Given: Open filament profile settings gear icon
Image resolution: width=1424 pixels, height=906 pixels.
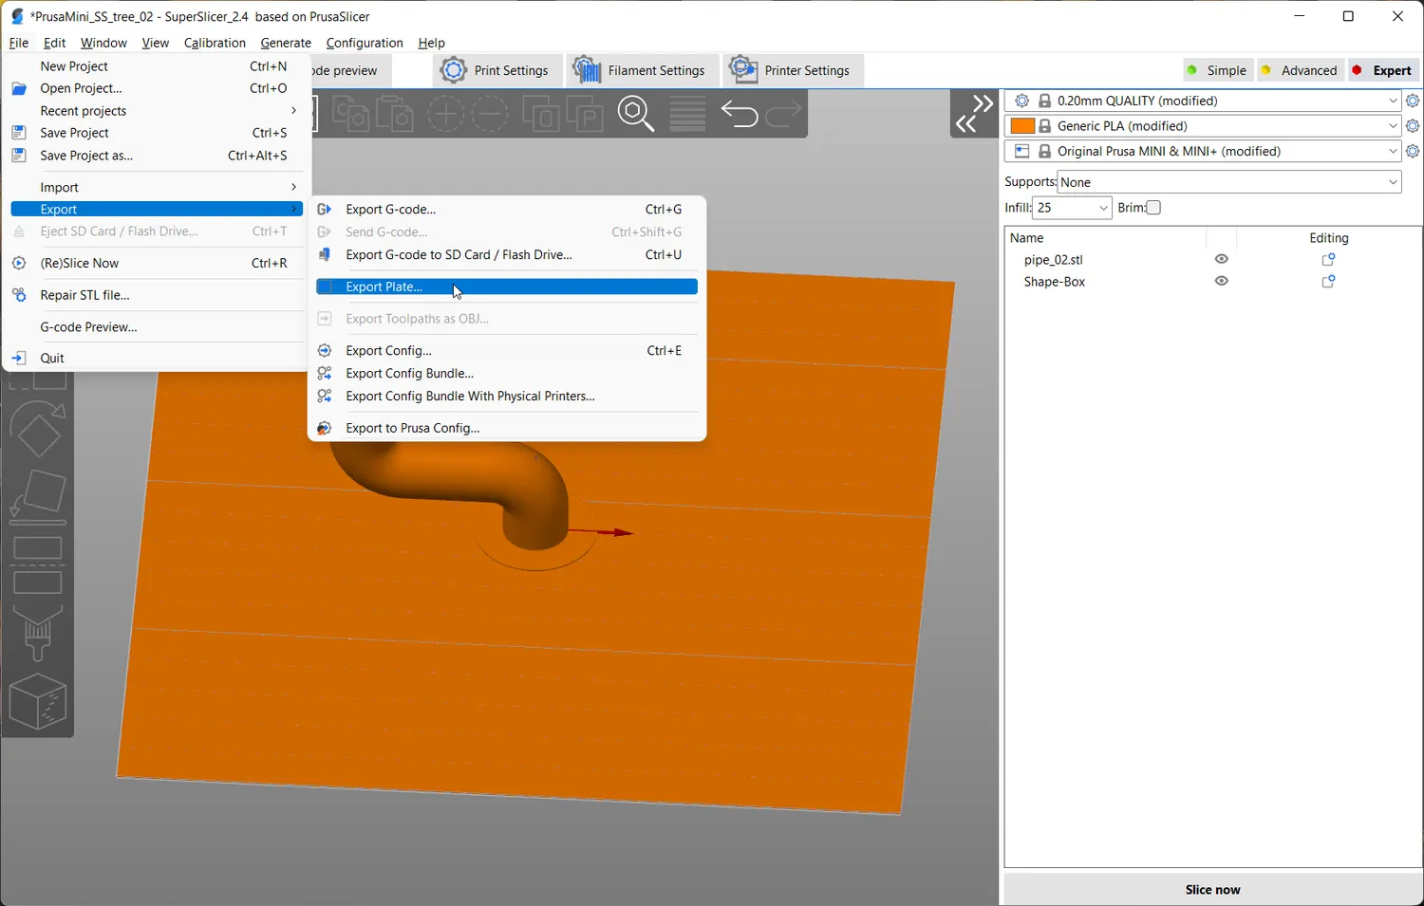Looking at the screenshot, I should [x=1413, y=126].
